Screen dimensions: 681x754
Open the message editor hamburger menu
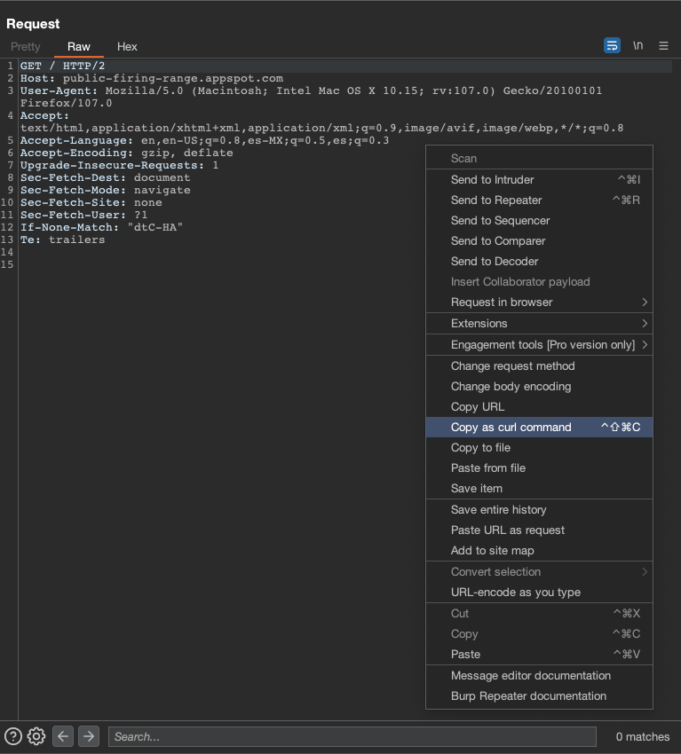click(663, 45)
